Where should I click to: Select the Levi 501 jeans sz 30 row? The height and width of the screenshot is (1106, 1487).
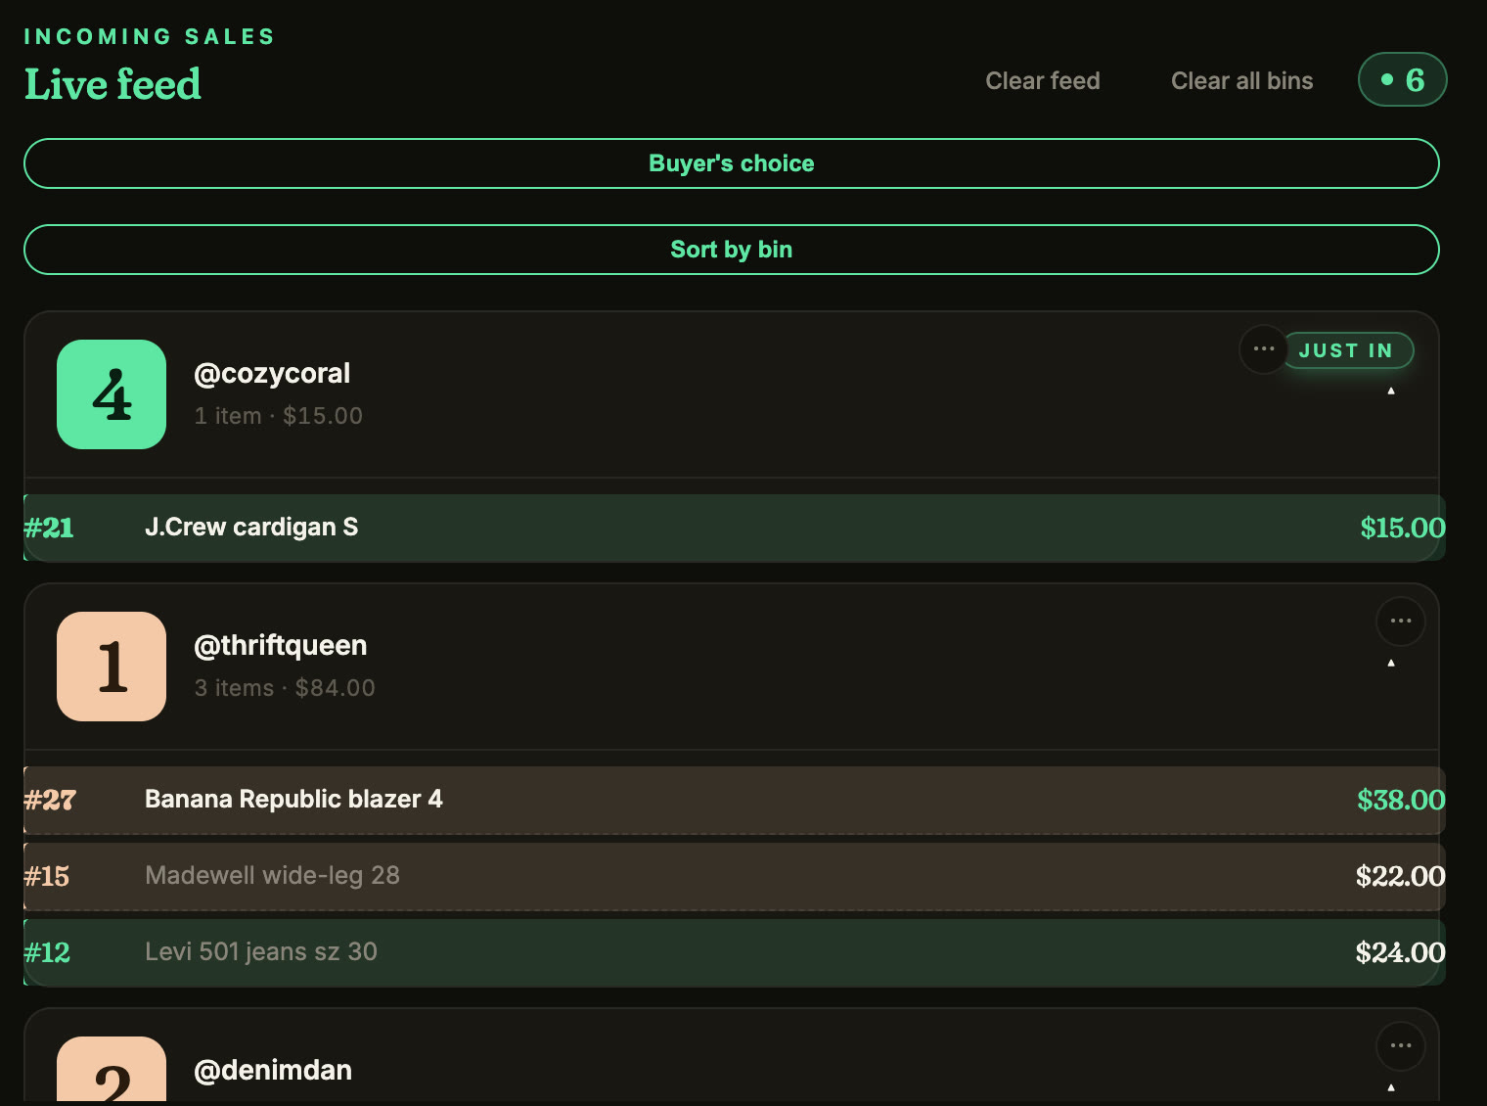coord(735,952)
